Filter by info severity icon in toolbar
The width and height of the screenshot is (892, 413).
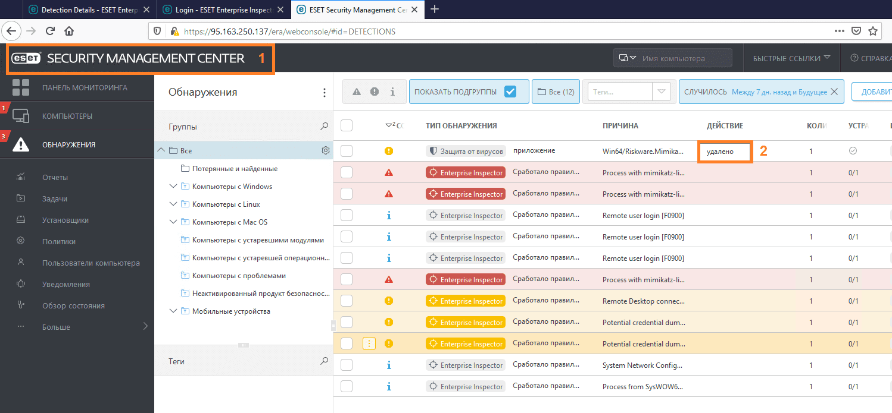click(392, 92)
